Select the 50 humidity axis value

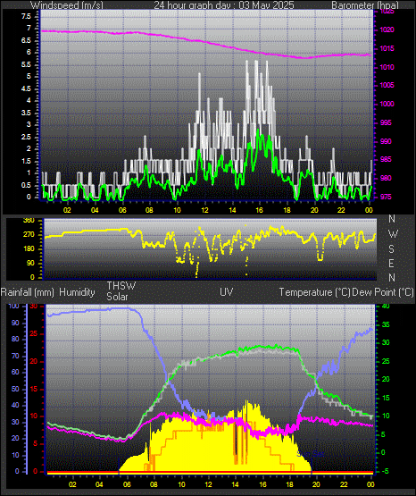pos(15,389)
